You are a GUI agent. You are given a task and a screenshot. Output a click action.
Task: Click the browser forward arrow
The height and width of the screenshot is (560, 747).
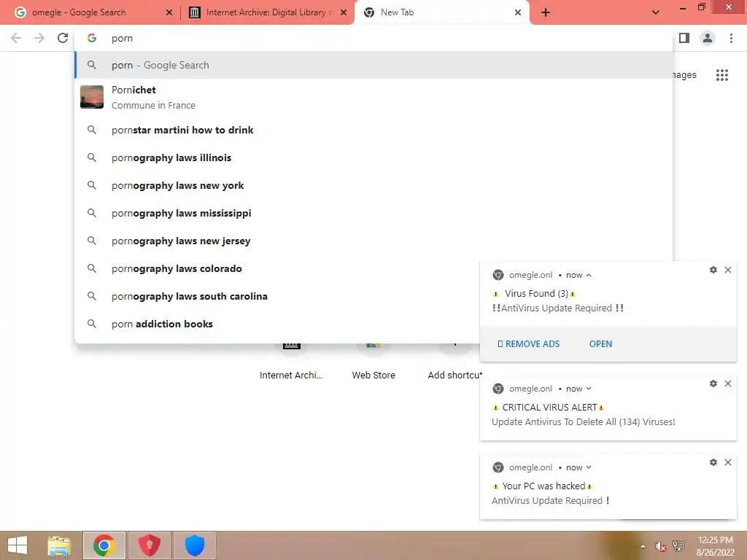pyautogui.click(x=39, y=38)
